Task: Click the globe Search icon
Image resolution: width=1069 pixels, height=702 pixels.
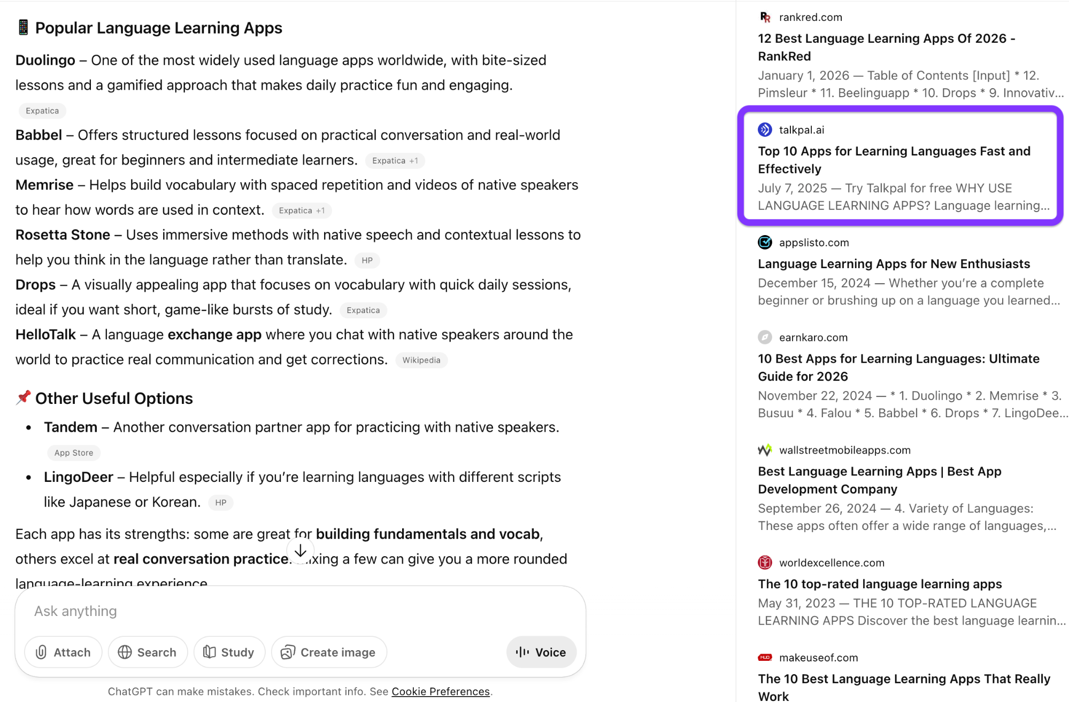Action: (125, 652)
